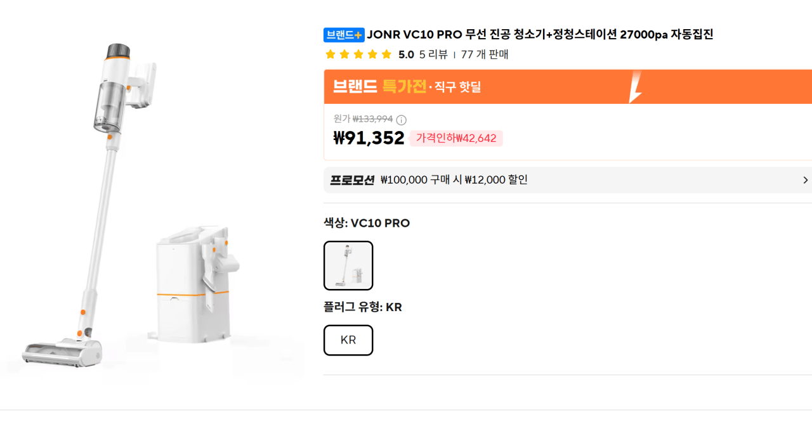Image resolution: width=812 pixels, height=434 pixels.
Task: Click the lightning bolt on the sale banner
Action: tap(634, 87)
